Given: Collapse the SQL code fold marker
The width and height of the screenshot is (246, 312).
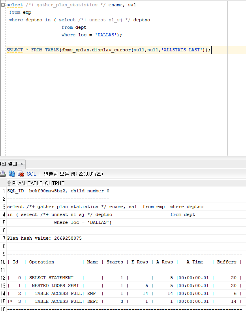Looking at the screenshot, I should coord(3,5).
